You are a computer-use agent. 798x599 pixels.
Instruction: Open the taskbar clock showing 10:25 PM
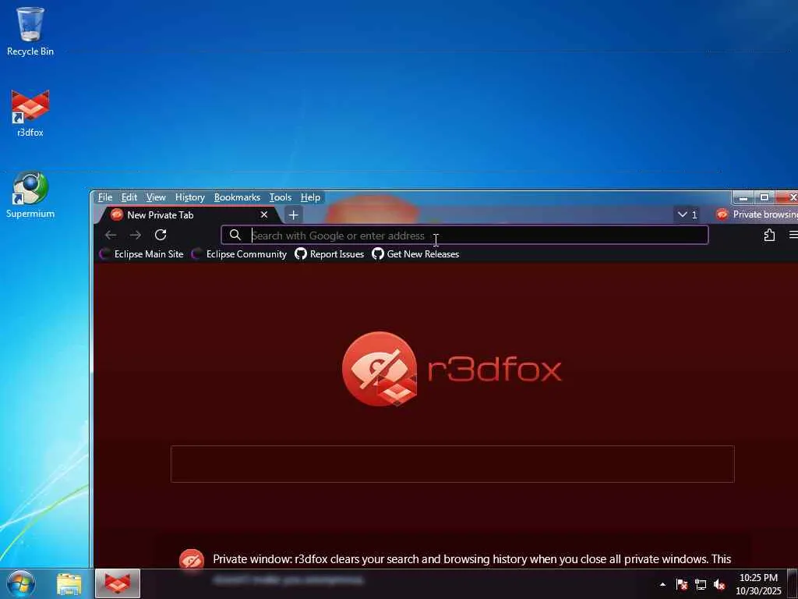pos(758,584)
